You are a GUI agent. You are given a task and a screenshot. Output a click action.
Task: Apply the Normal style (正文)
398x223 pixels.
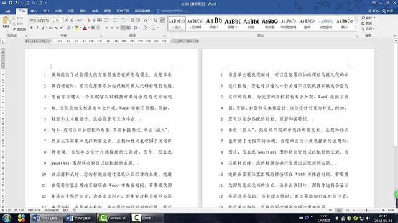click(x=177, y=23)
